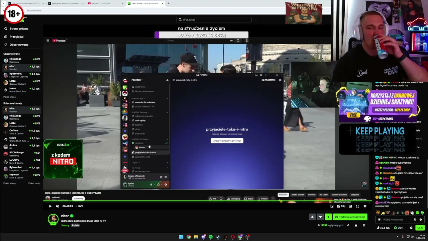Click the green Czat button

tap(420, 228)
